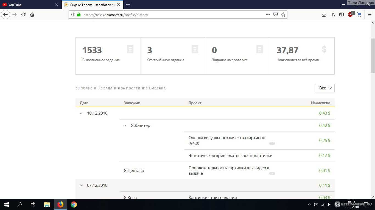Show more for Оценка визуального качества картинок

click(272, 144)
